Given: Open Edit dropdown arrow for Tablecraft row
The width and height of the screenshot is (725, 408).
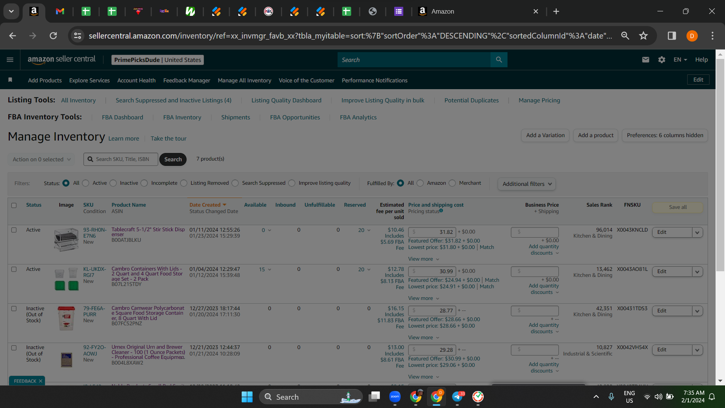Looking at the screenshot, I should tap(697, 232).
